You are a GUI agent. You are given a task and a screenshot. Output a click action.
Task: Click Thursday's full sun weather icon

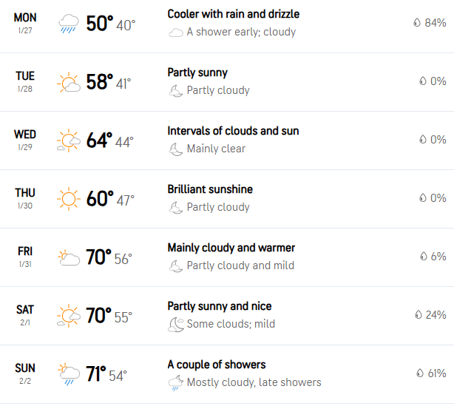pyautogui.click(x=68, y=199)
